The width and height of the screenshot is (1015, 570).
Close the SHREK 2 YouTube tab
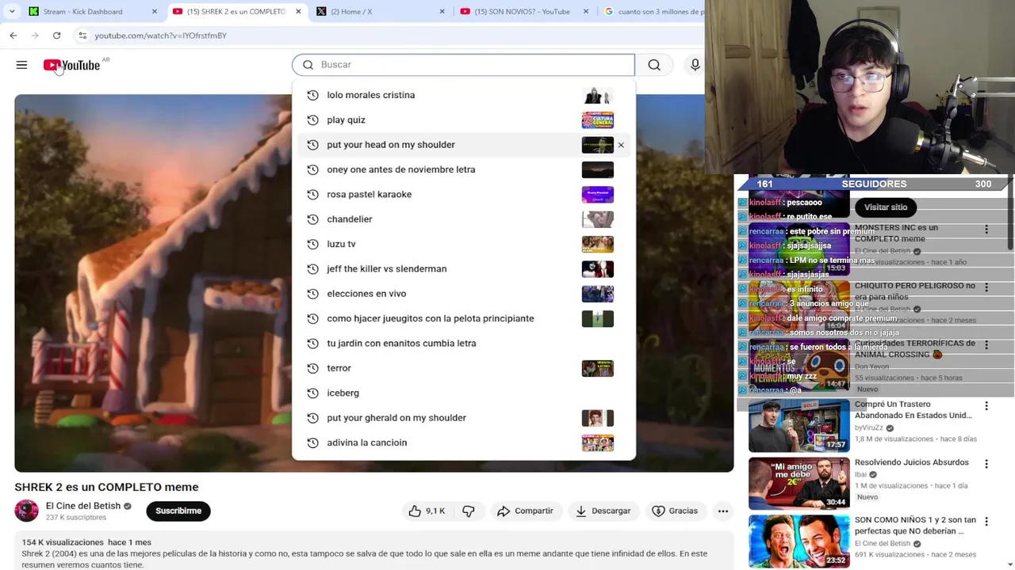(x=298, y=11)
